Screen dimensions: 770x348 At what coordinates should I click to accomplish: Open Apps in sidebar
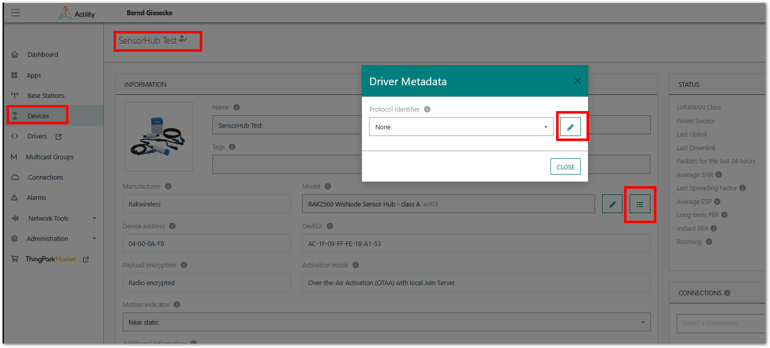[34, 75]
